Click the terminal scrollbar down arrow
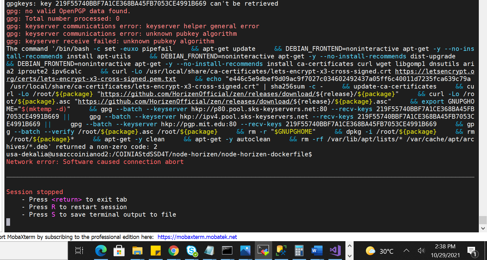This screenshot has height=260, width=487. (x=484, y=228)
